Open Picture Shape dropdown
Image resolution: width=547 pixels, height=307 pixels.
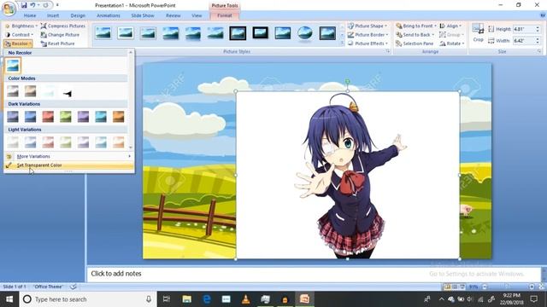pos(368,26)
